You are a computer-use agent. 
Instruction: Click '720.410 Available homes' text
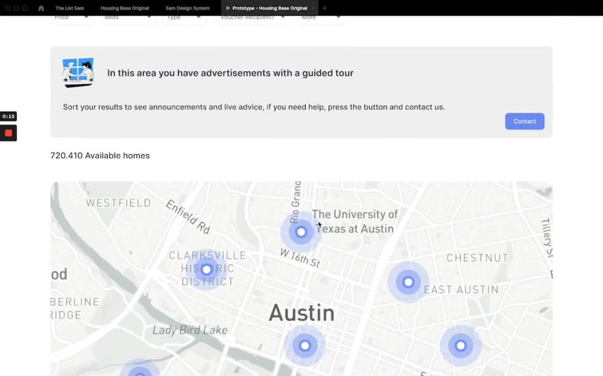100,155
